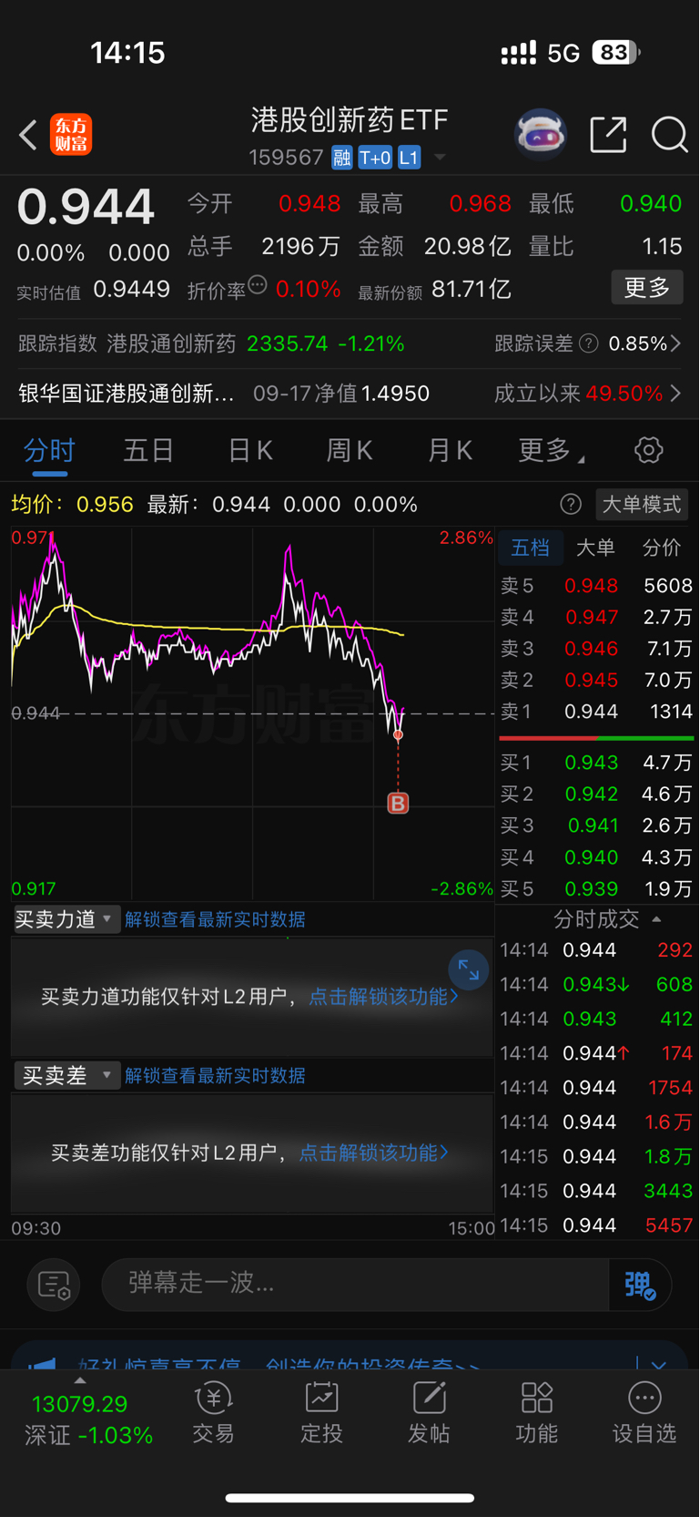The height and width of the screenshot is (1517, 700).
Task: Tap trade row with volume 5457
Action: (597, 1225)
